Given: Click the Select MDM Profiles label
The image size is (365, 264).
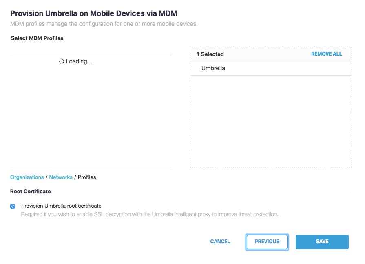Looking at the screenshot, I should pyautogui.click(x=37, y=38).
